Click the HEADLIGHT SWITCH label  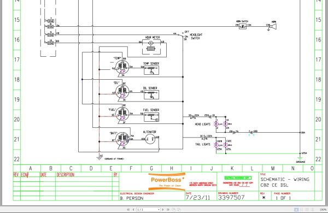(x=196, y=37)
